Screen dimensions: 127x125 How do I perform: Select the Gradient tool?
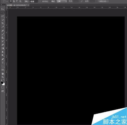click(x=3, y=48)
